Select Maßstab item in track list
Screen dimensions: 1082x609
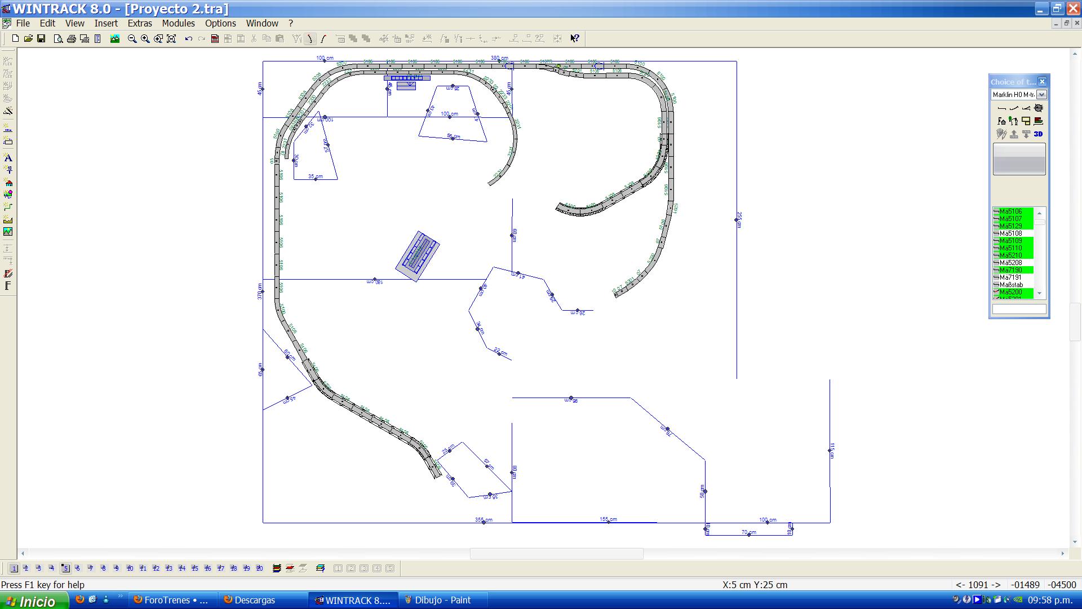point(1013,285)
